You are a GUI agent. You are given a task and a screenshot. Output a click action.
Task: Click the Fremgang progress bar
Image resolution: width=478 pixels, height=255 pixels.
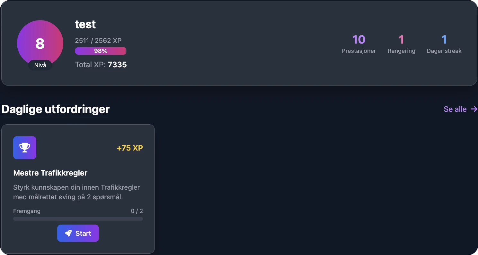(78, 219)
